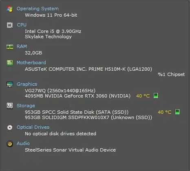Screen dimensions: 190x171
Task: Click the Windows logo Operating System icon
Action: (x=10, y=9)
